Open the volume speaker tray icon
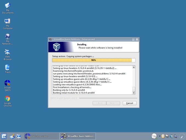186x140 pixels. pyautogui.click(x=172, y=136)
